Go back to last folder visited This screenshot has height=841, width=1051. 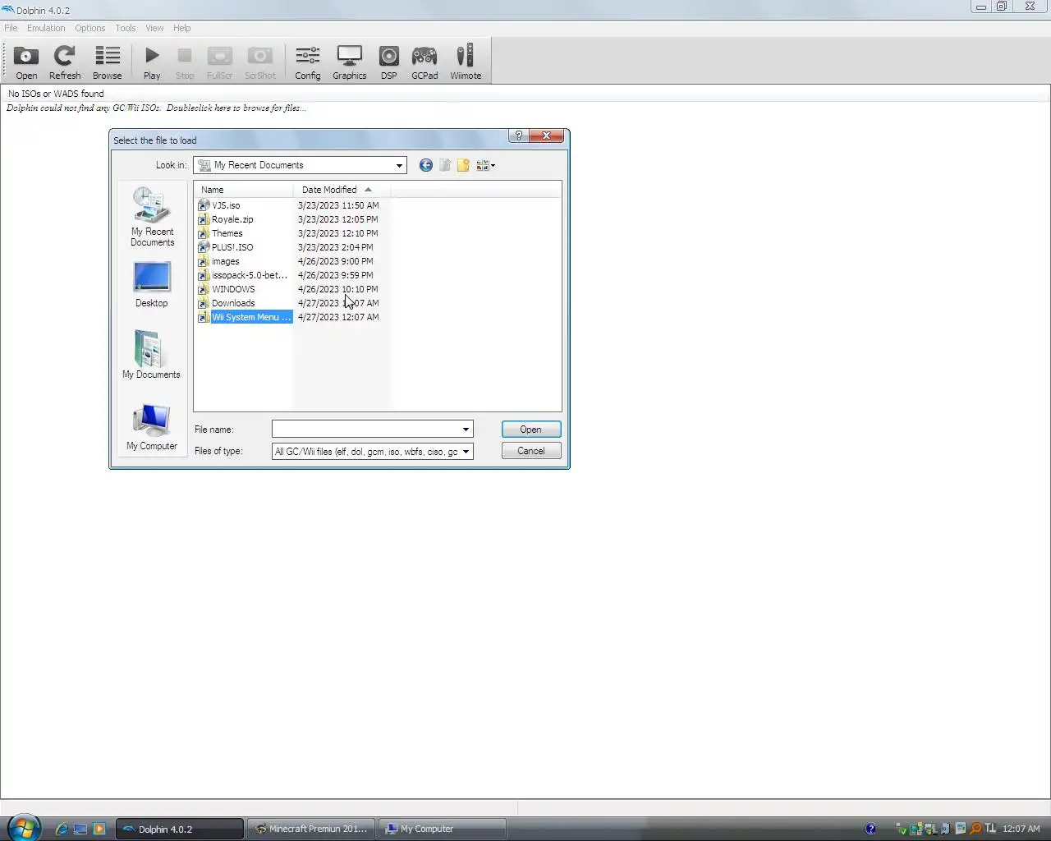(425, 165)
